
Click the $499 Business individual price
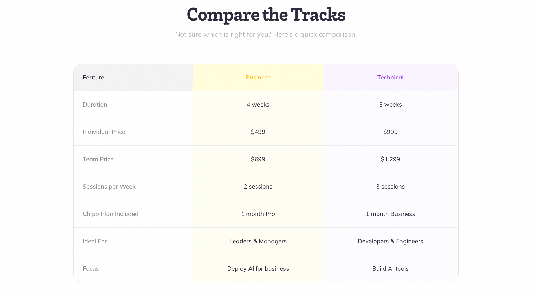[x=258, y=132]
